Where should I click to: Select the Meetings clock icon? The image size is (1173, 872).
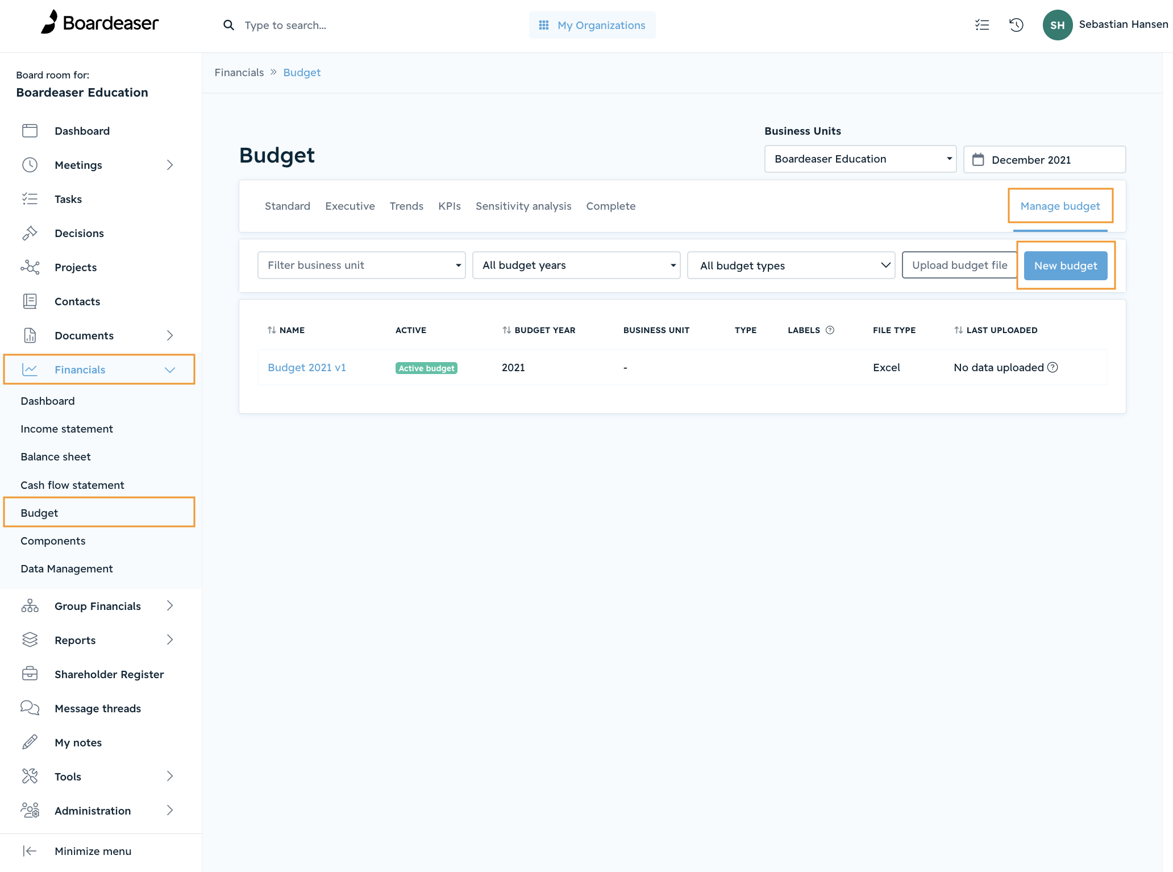(30, 165)
